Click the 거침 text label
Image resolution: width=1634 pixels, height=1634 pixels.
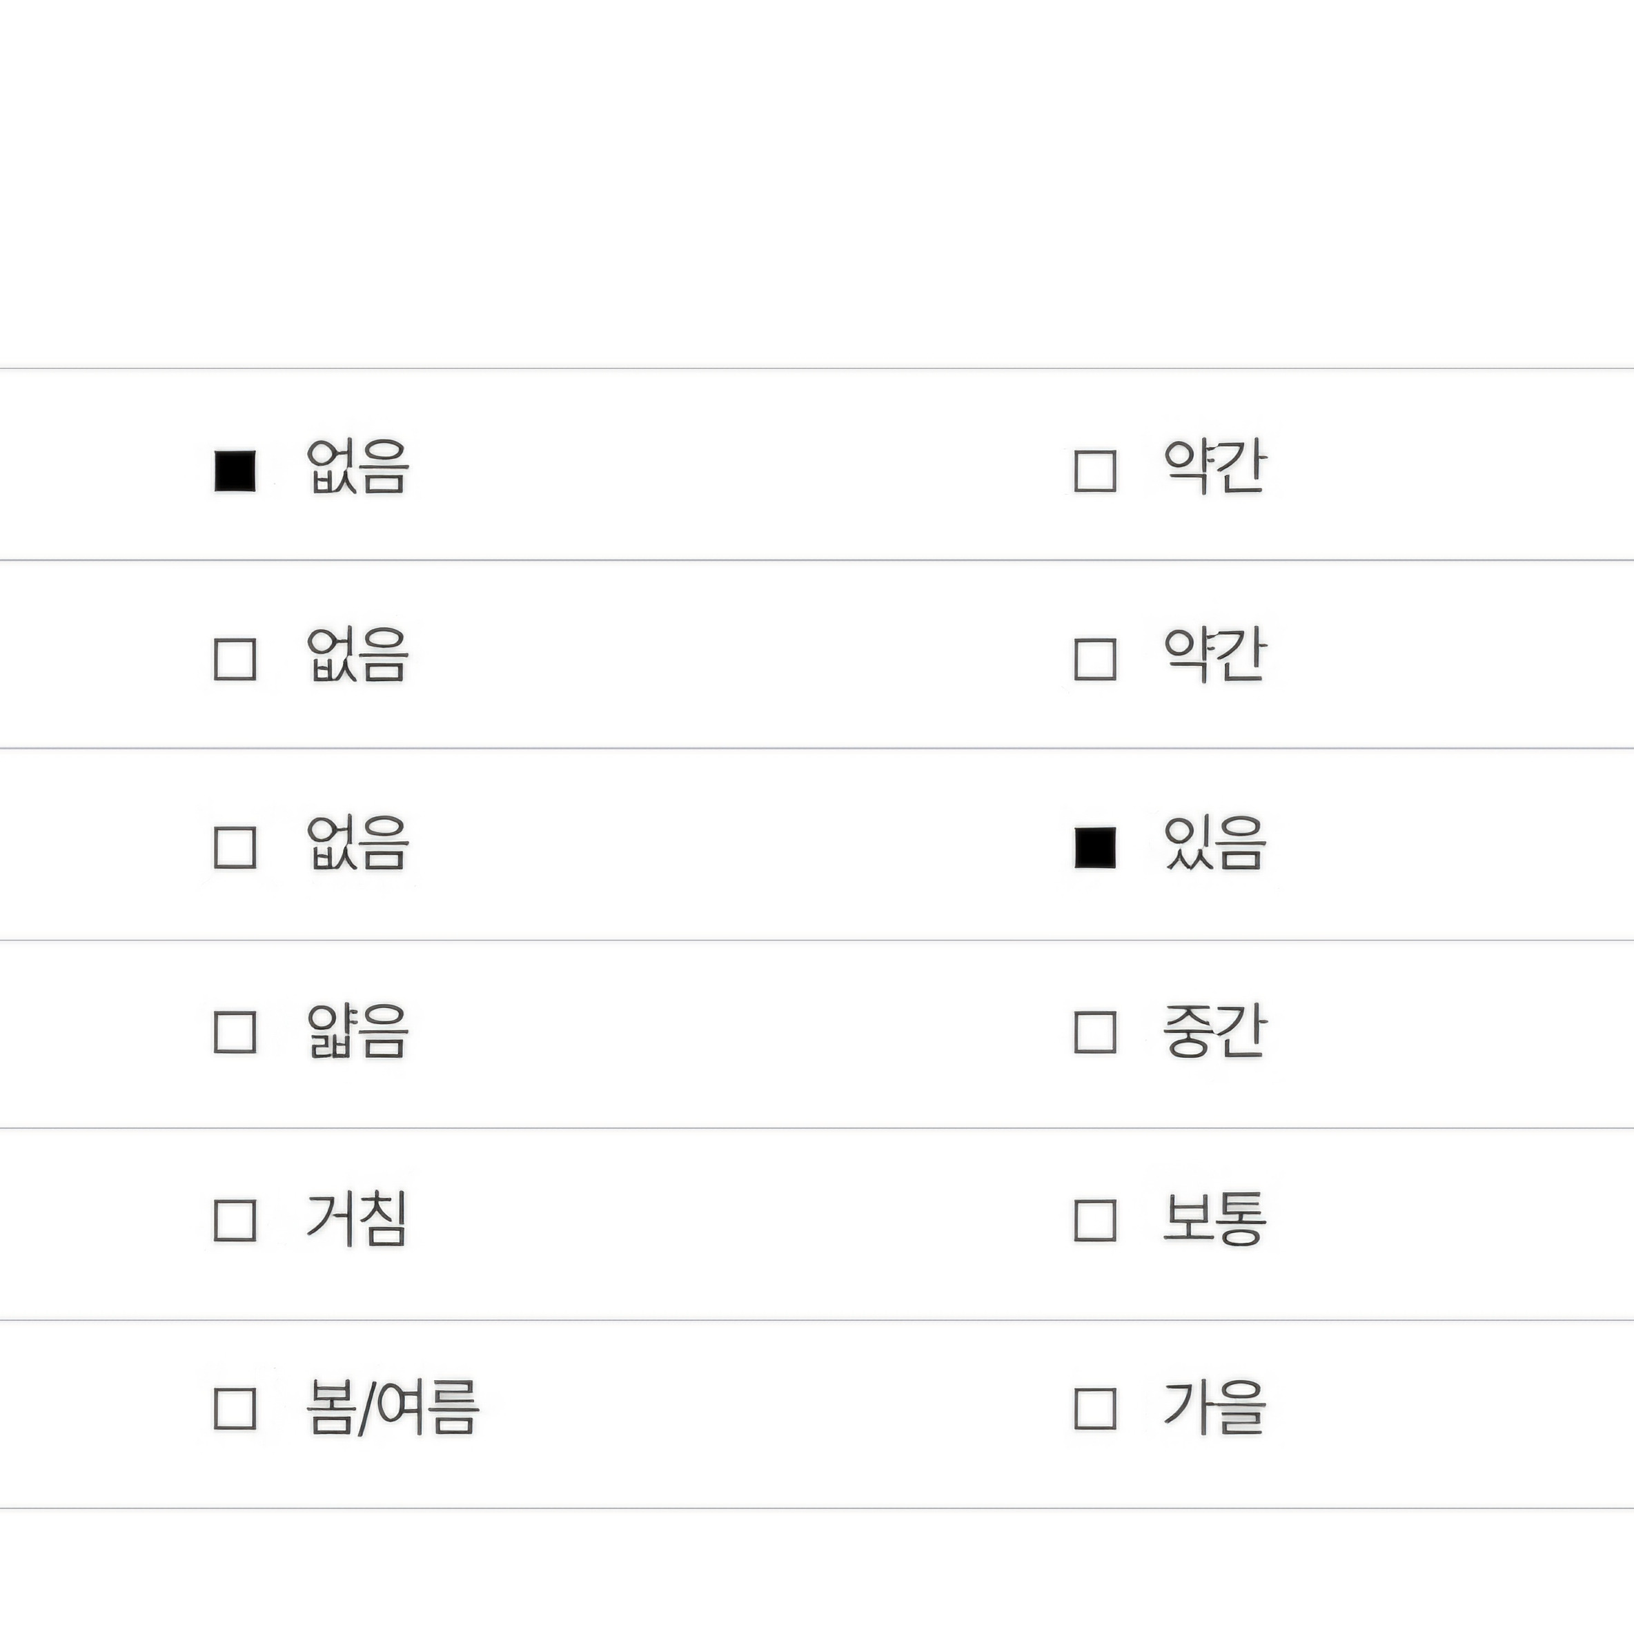pyautogui.click(x=357, y=1219)
